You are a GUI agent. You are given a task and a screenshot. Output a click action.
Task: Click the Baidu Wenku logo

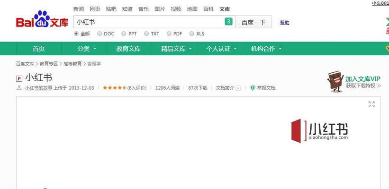[42, 19]
